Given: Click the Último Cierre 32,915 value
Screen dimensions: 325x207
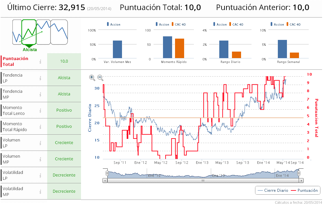Looking at the screenshot, I should pyautogui.click(x=72, y=7).
